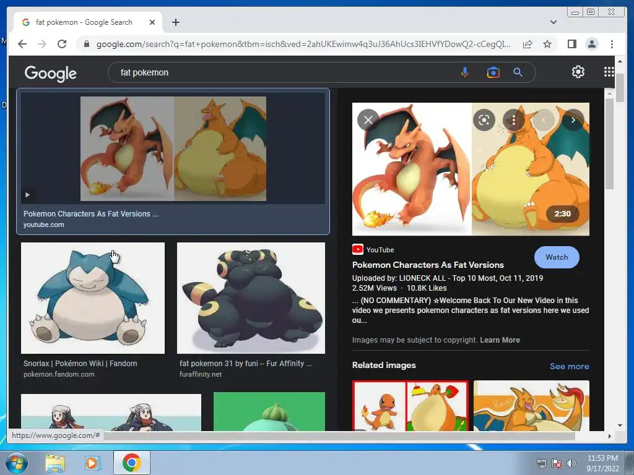Open the clock showing 11:53 PM

coord(602,463)
